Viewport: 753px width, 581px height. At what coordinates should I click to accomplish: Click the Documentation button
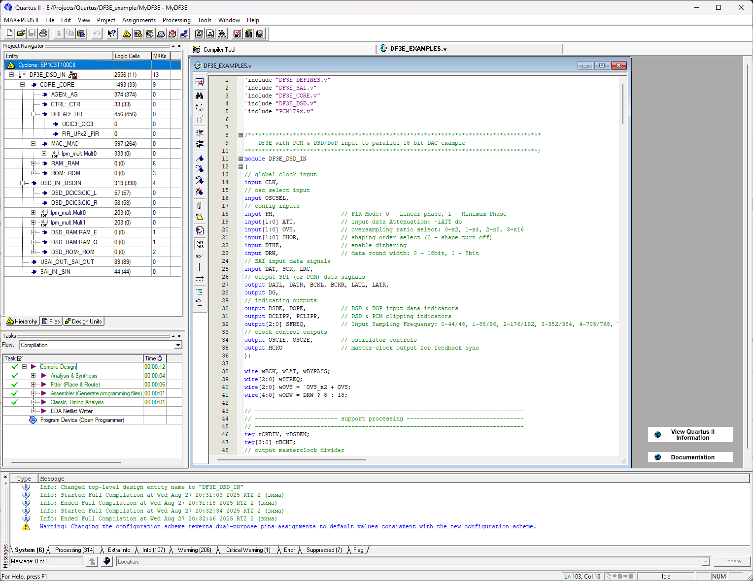point(690,457)
